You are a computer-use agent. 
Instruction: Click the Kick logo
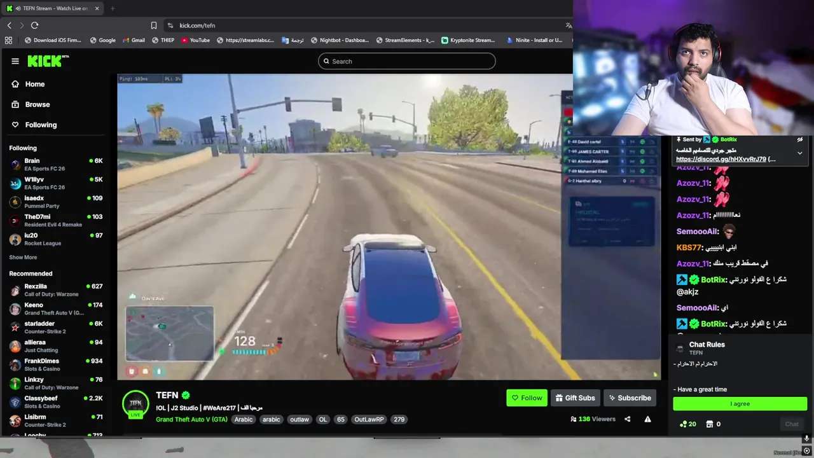[48, 61]
